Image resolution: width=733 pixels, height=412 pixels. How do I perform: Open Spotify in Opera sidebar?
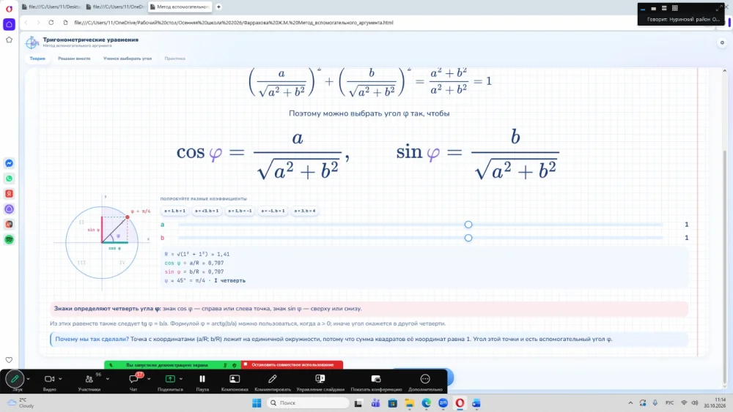(9, 239)
